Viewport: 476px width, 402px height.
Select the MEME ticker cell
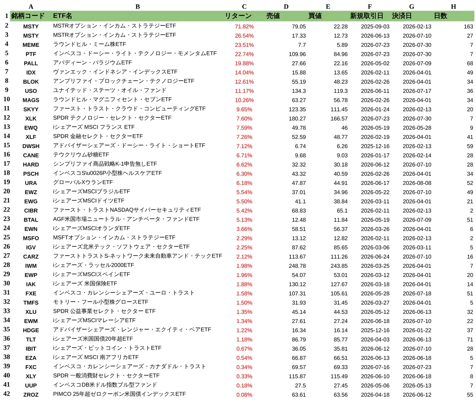(31, 45)
